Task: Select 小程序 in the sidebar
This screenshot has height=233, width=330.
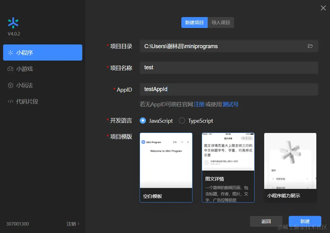Action: [x=43, y=53]
